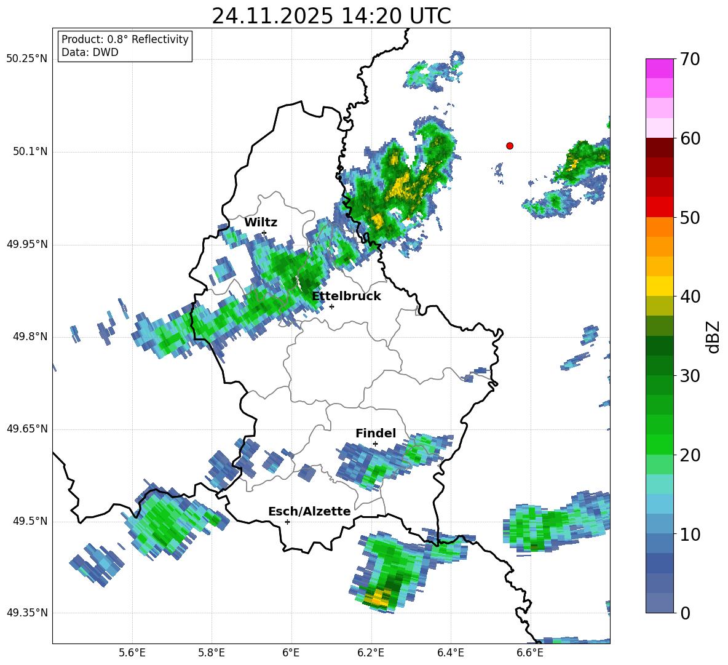Click the 10 value on the colorbar
Viewport: 728px width, 665px height.
[690, 534]
